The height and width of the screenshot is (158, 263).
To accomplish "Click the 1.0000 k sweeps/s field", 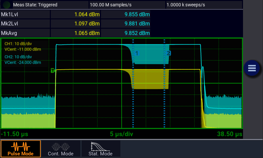I will click(204, 5).
